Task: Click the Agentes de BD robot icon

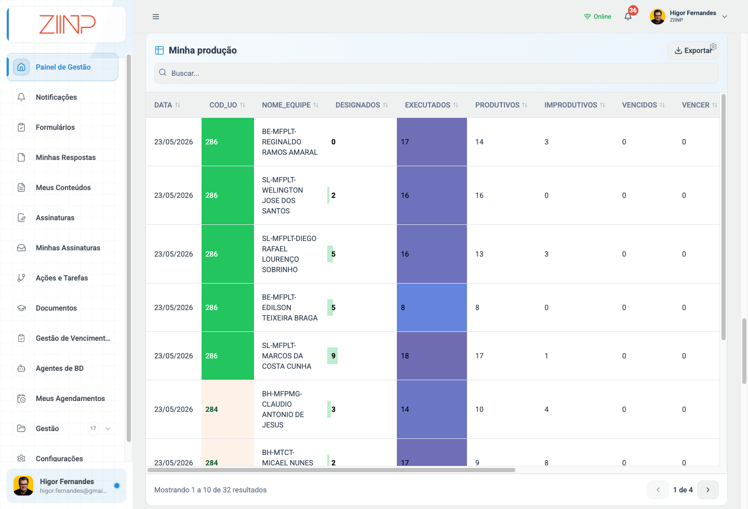Action: pos(21,368)
